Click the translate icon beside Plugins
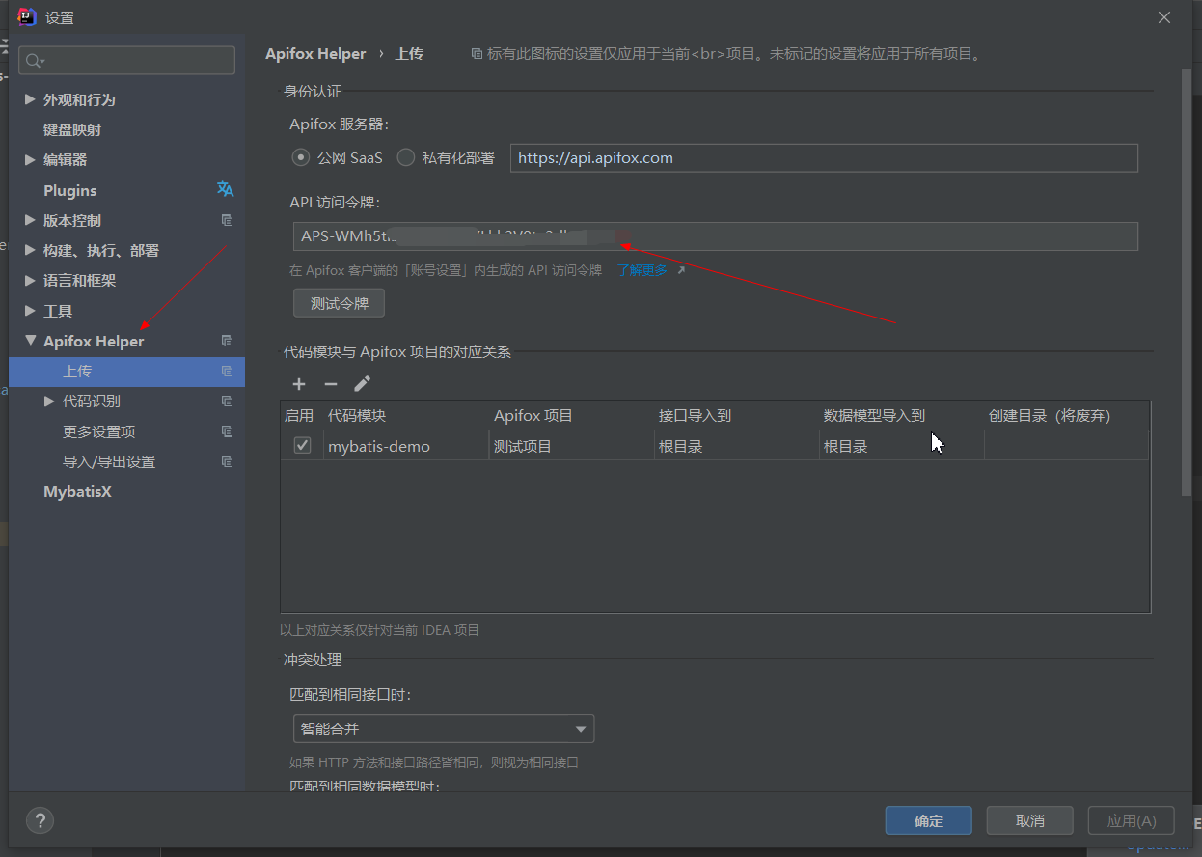The width and height of the screenshot is (1202, 857). 226,189
